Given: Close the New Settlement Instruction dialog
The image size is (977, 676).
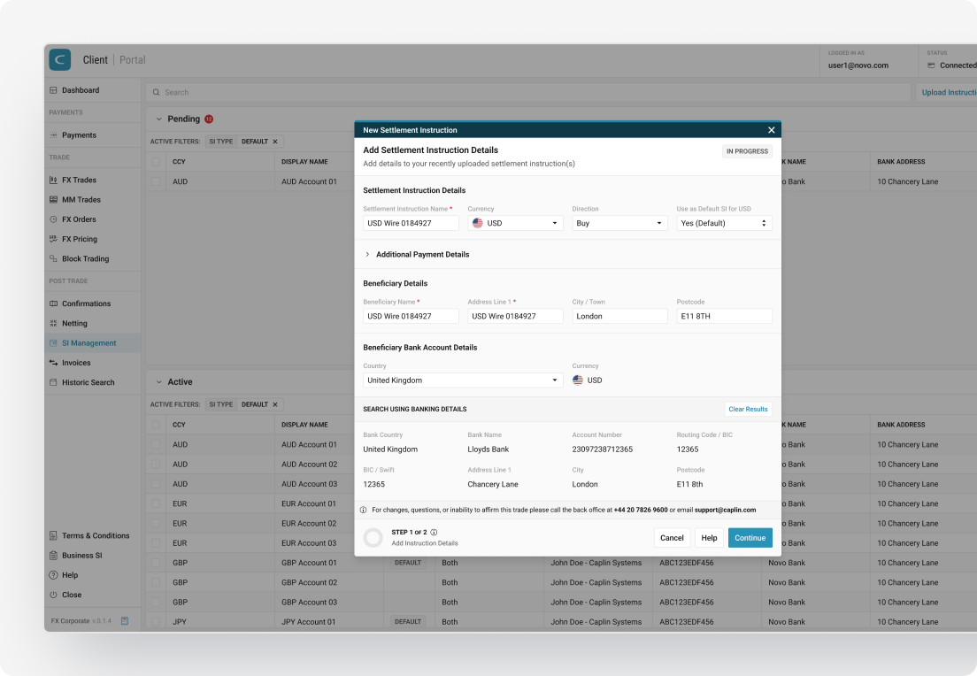Looking at the screenshot, I should [x=772, y=130].
